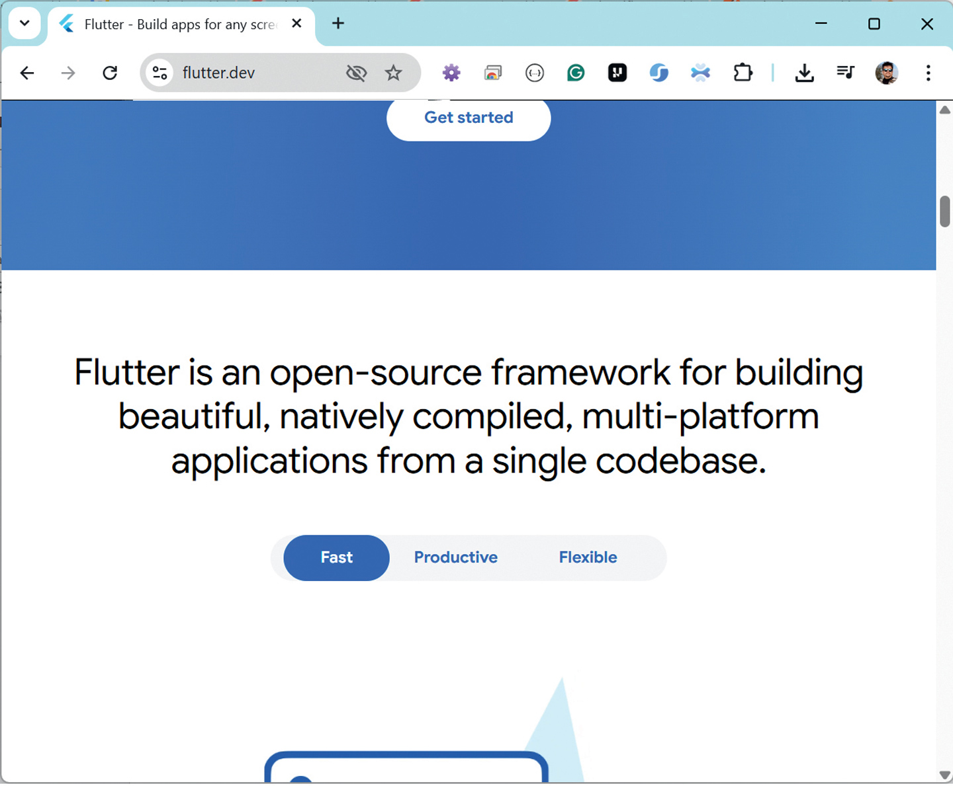Open the stacked-windows rainbow extension icon
The width and height of the screenshot is (953, 786).
[x=493, y=73]
